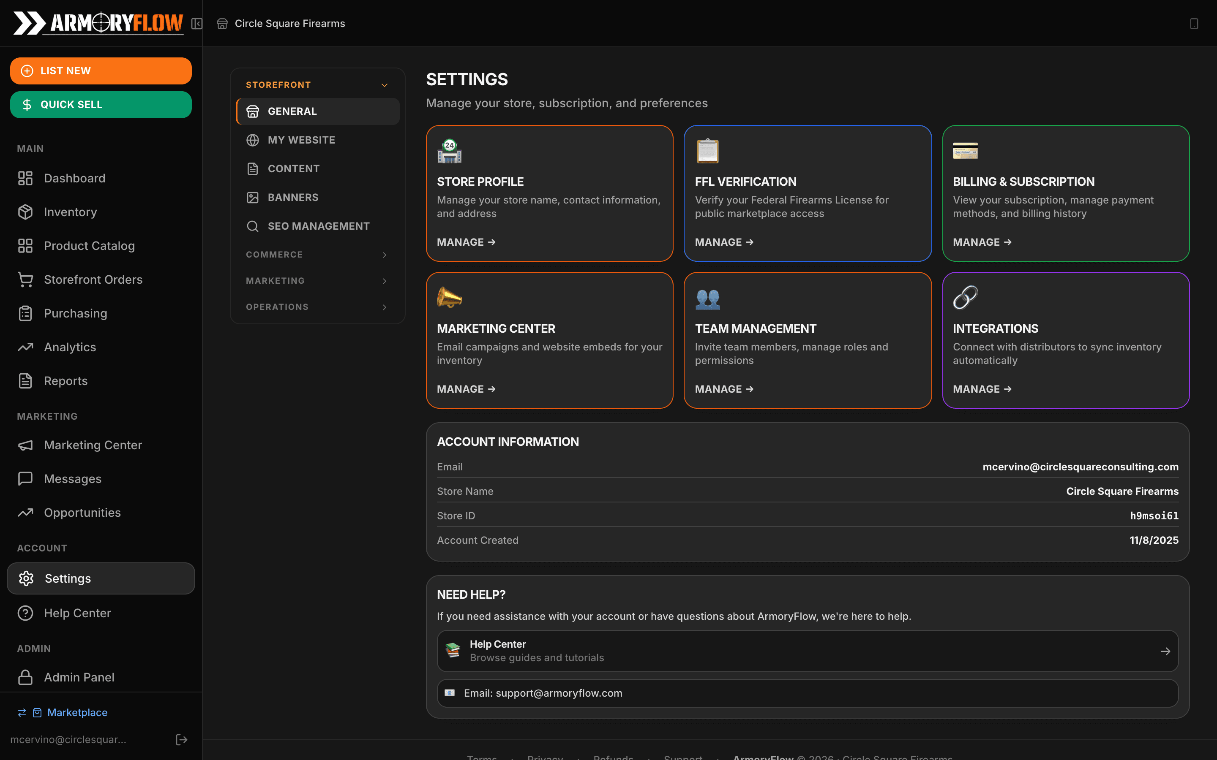Collapse the STOREFRONT section chevron
This screenshot has width=1217, height=760.
coord(385,84)
